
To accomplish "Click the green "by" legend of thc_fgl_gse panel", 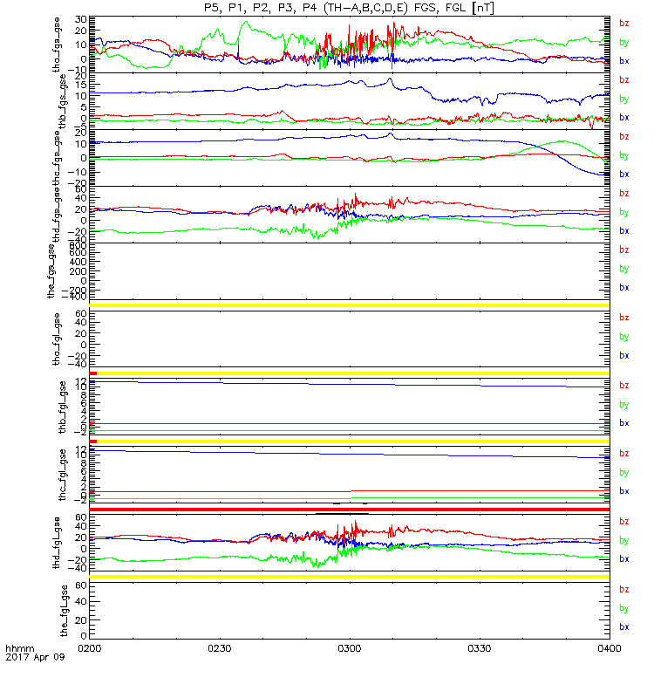I will pos(624,472).
